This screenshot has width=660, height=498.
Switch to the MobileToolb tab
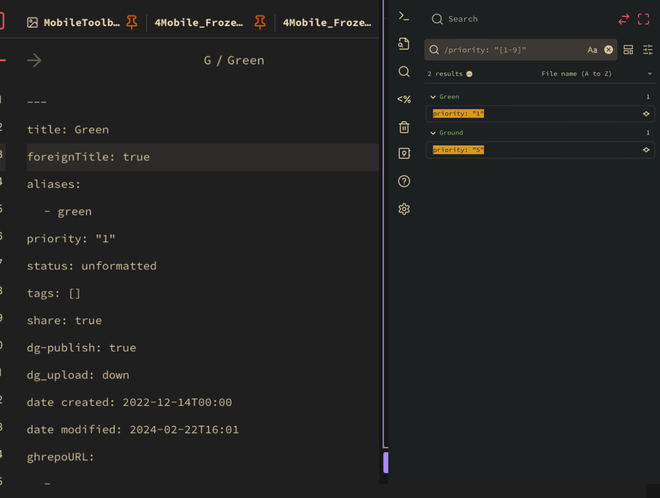coord(81,22)
